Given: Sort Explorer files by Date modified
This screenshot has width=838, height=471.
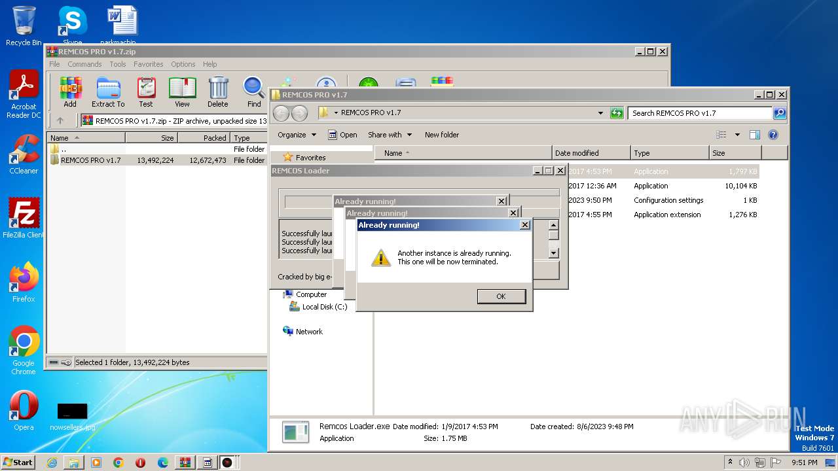Looking at the screenshot, I should pos(591,153).
